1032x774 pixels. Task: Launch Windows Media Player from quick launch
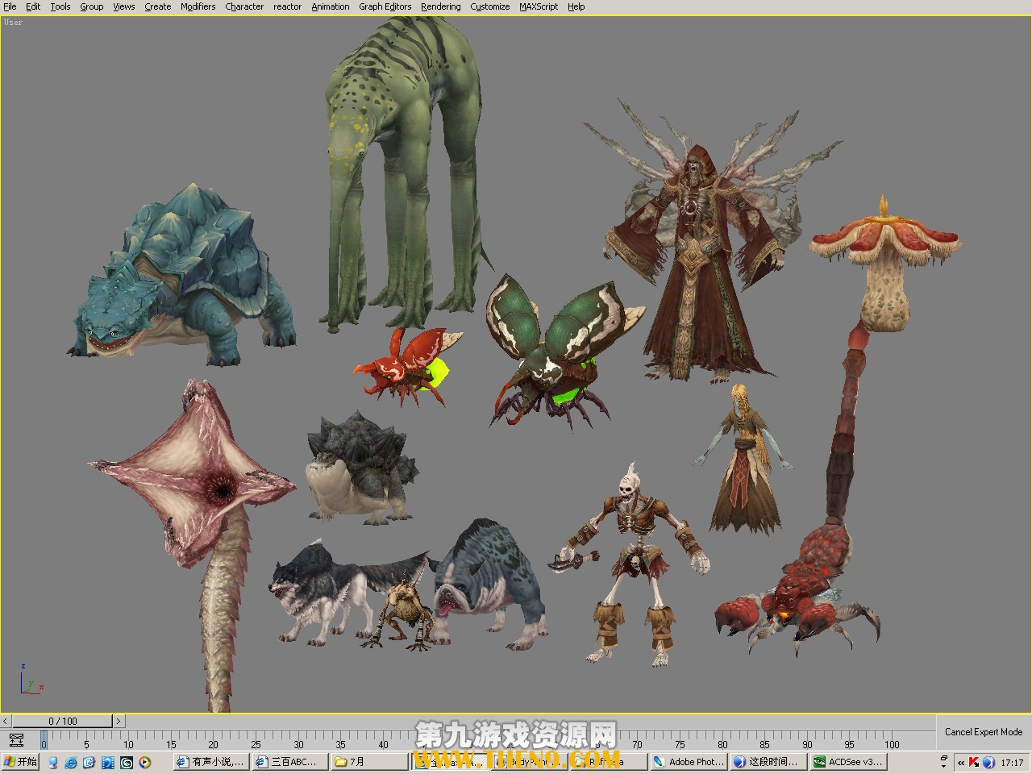[x=144, y=762]
